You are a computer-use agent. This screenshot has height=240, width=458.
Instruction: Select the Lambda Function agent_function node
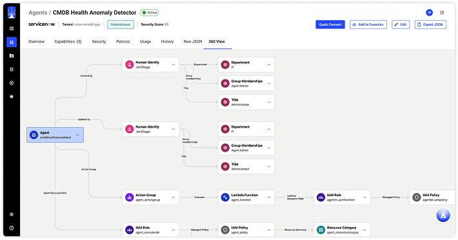click(x=246, y=197)
